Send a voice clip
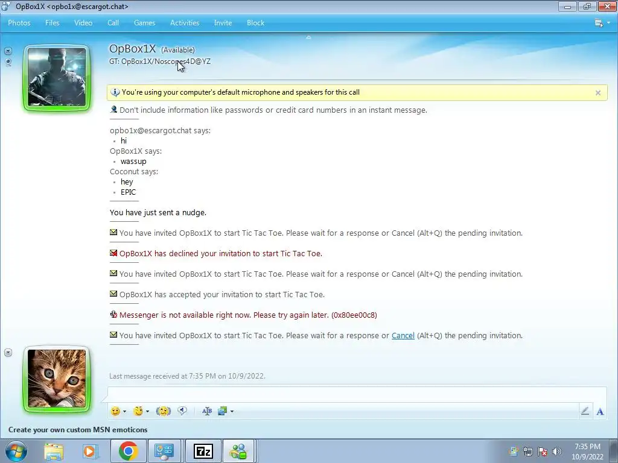Screen dimensions: 618x463 (x=182, y=411)
